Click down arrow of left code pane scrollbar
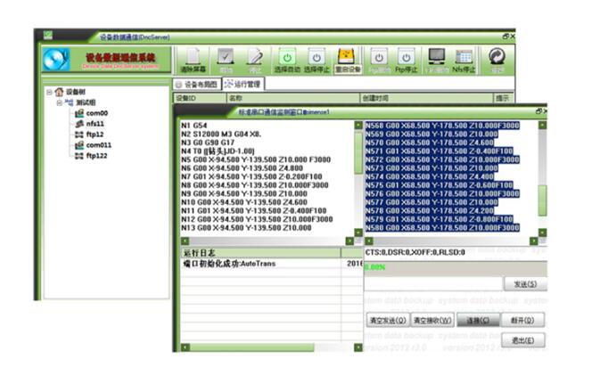Image resolution: width=592 pixels, height=392 pixels. point(358,233)
